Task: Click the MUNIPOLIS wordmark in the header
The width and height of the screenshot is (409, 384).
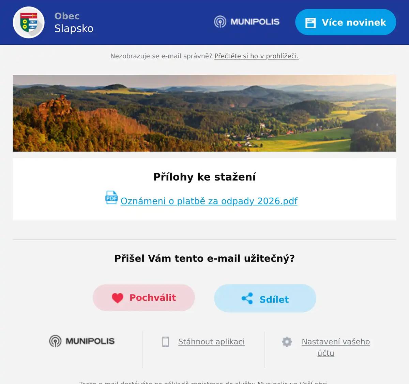Action: 255,22
